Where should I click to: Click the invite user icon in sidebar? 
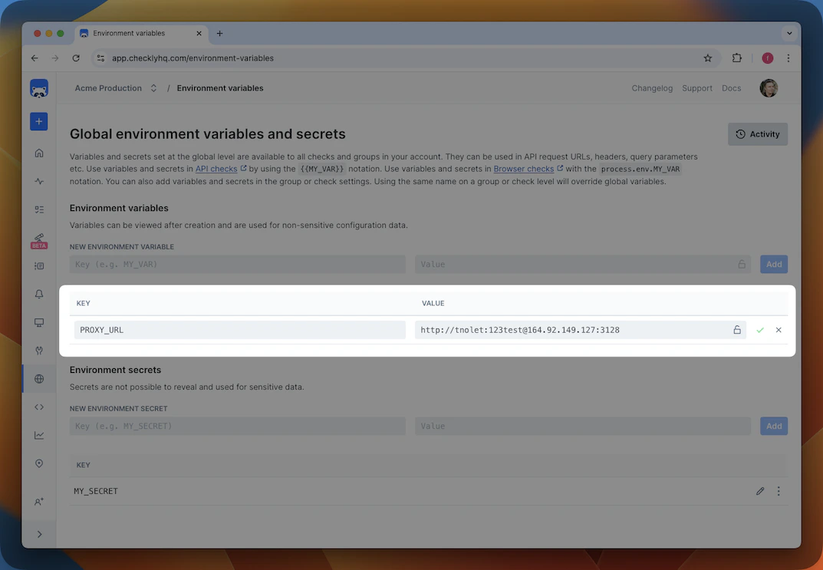point(38,502)
